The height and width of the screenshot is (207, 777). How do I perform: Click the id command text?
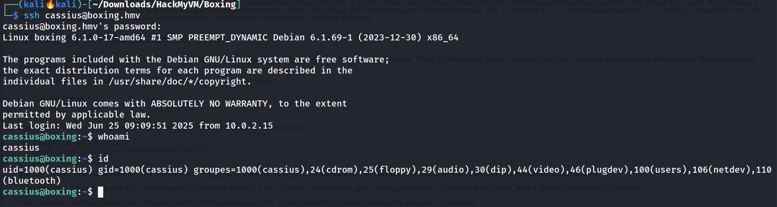click(x=103, y=159)
